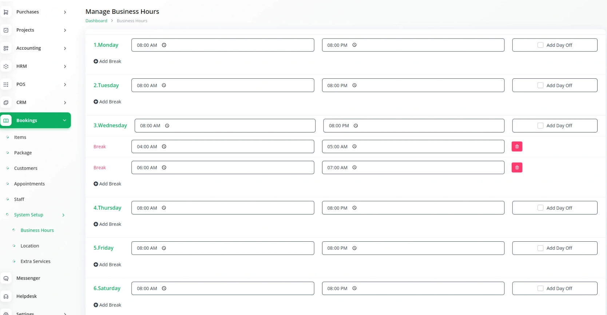Delete the 04:00 AM break on Wednesday
The height and width of the screenshot is (315, 607).
pos(517,147)
